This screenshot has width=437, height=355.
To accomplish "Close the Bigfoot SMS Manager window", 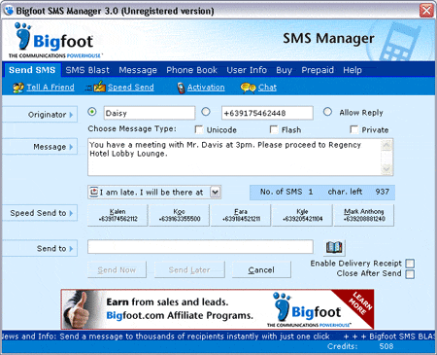I will pyautogui.click(x=426, y=11).
